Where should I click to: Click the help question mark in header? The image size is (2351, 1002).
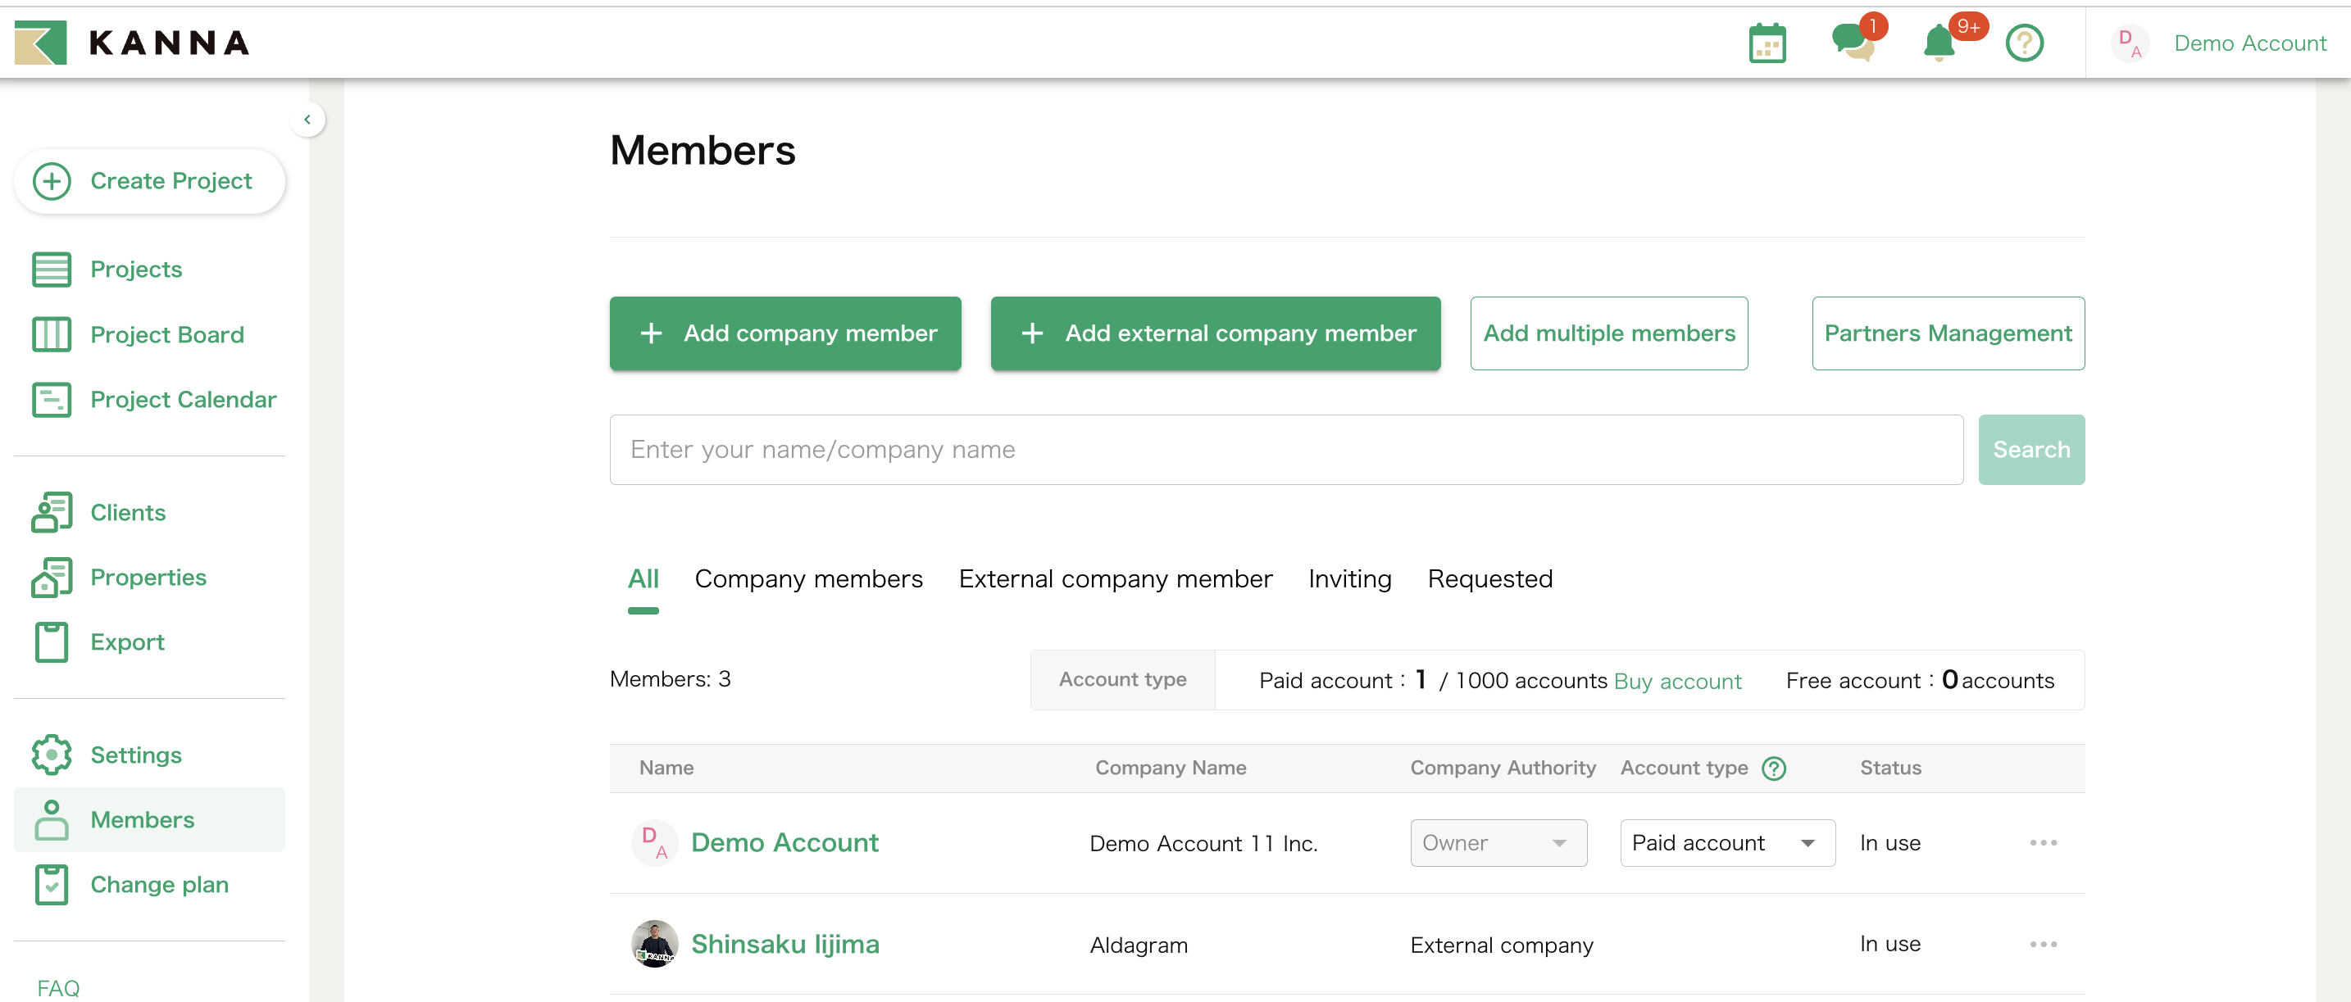coord(2023,43)
